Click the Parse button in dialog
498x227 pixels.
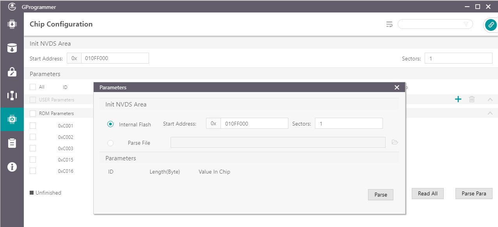[x=381, y=195]
